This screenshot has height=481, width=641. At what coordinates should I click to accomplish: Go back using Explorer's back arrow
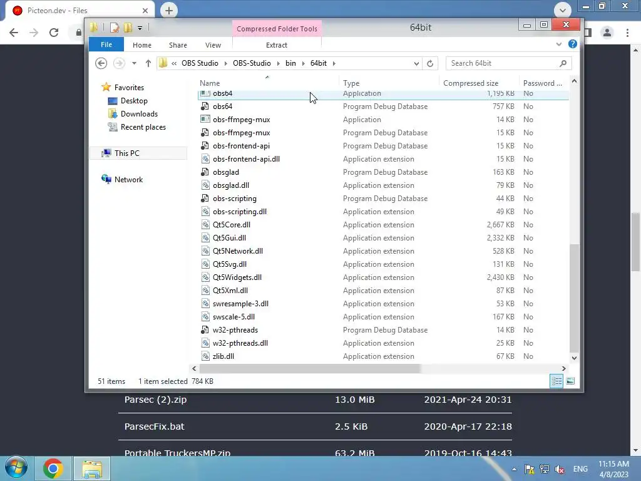(x=101, y=63)
